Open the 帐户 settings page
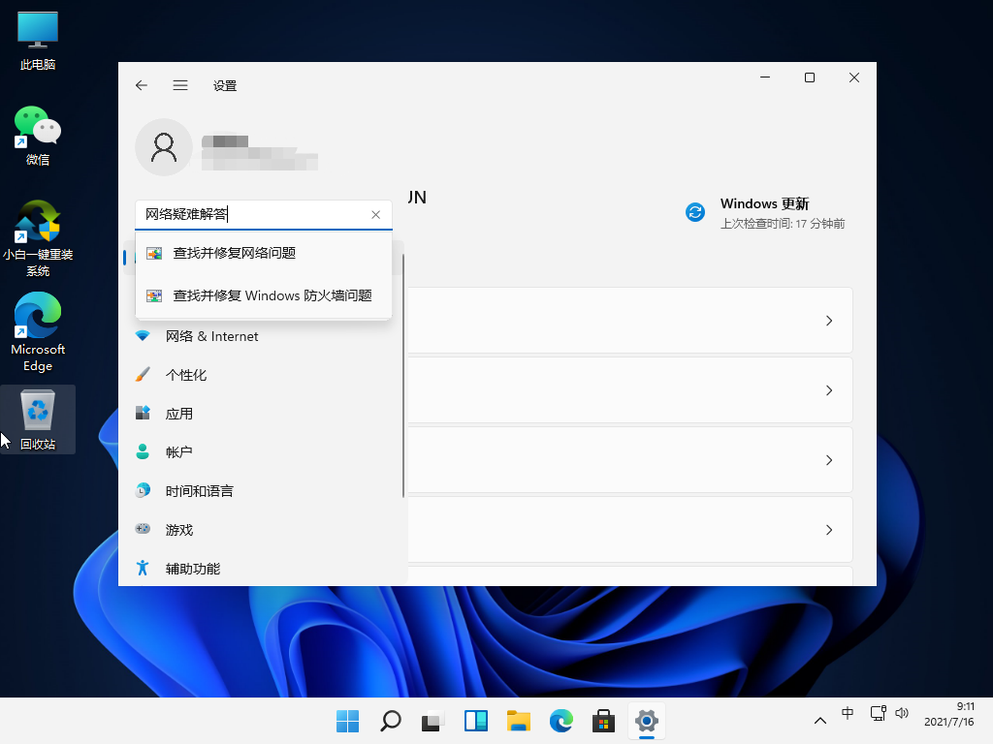993x744 pixels. pyautogui.click(x=177, y=452)
